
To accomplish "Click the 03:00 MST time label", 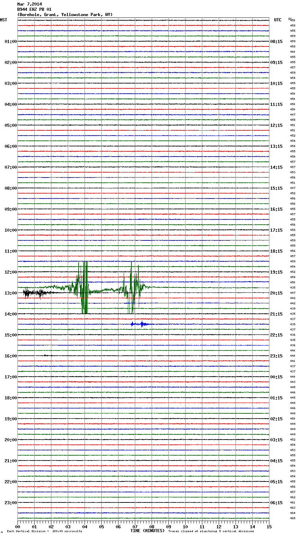I will click(x=10, y=84).
